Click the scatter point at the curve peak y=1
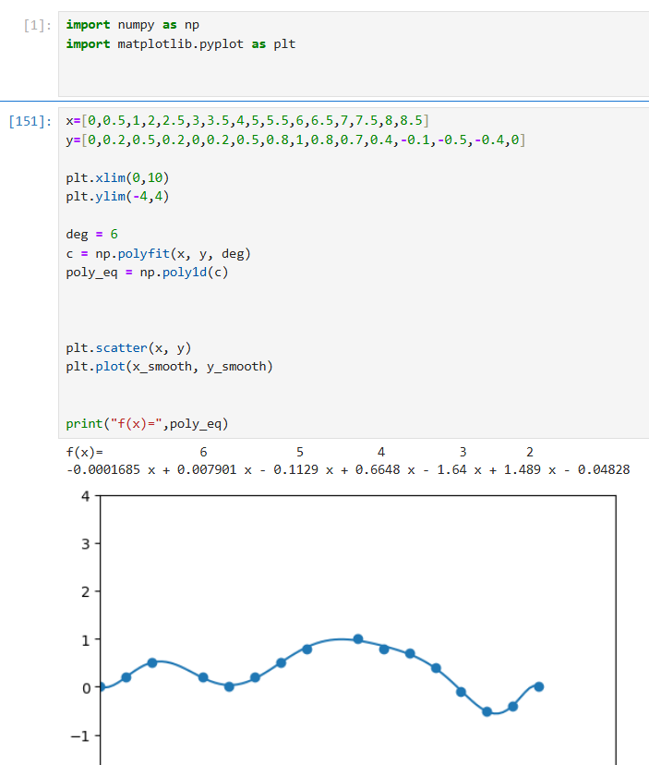Screen dimensions: 649x765 tap(358, 639)
